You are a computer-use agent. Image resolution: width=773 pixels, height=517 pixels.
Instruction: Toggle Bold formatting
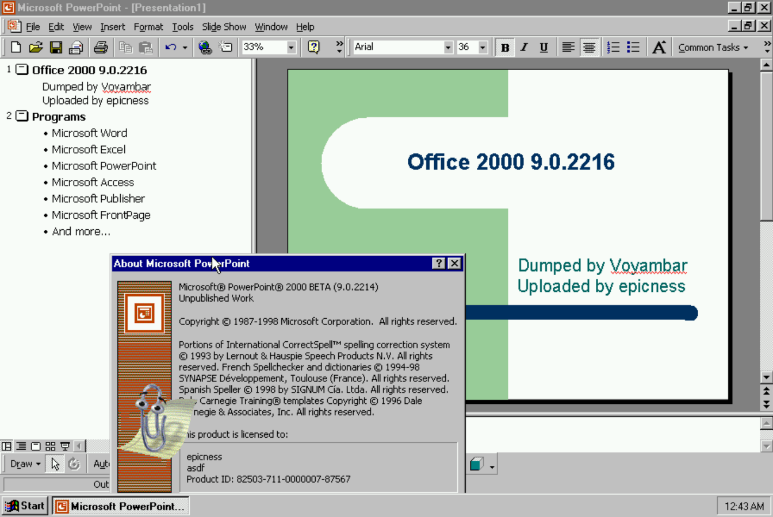(x=505, y=47)
